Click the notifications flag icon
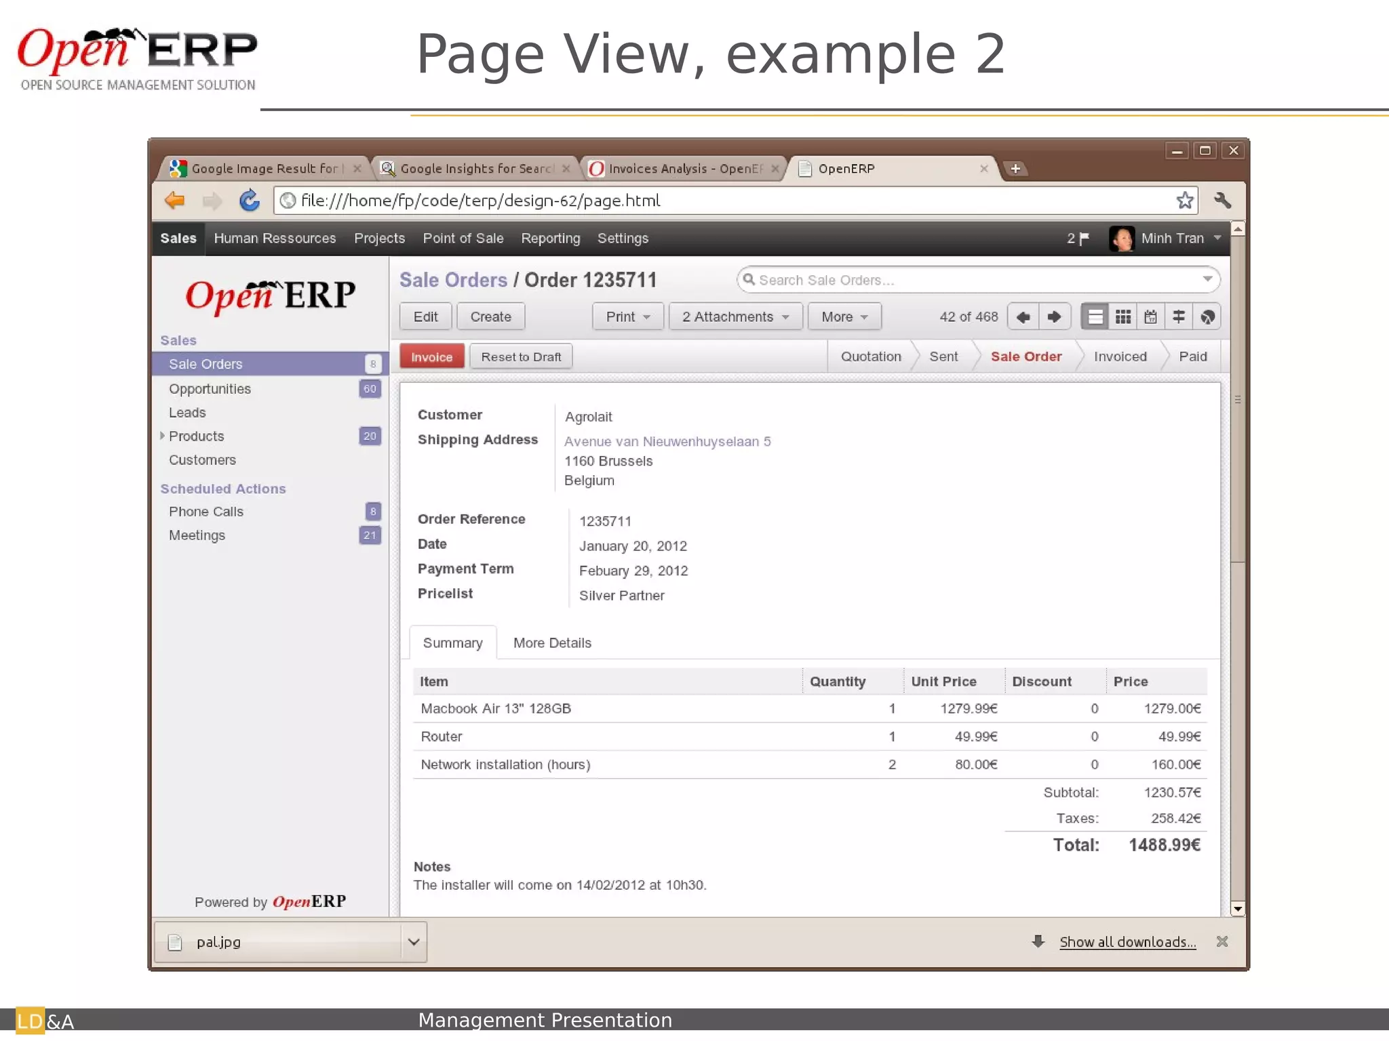The width and height of the screenshot is (1389, 1041). pyautogui.click(x=1084, y=239)
